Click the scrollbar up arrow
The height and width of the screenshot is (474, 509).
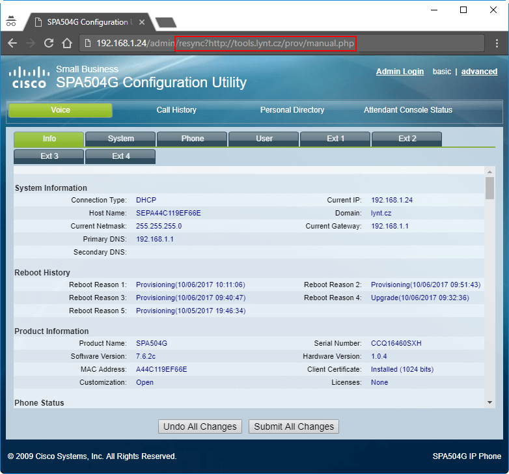(489, 172)
